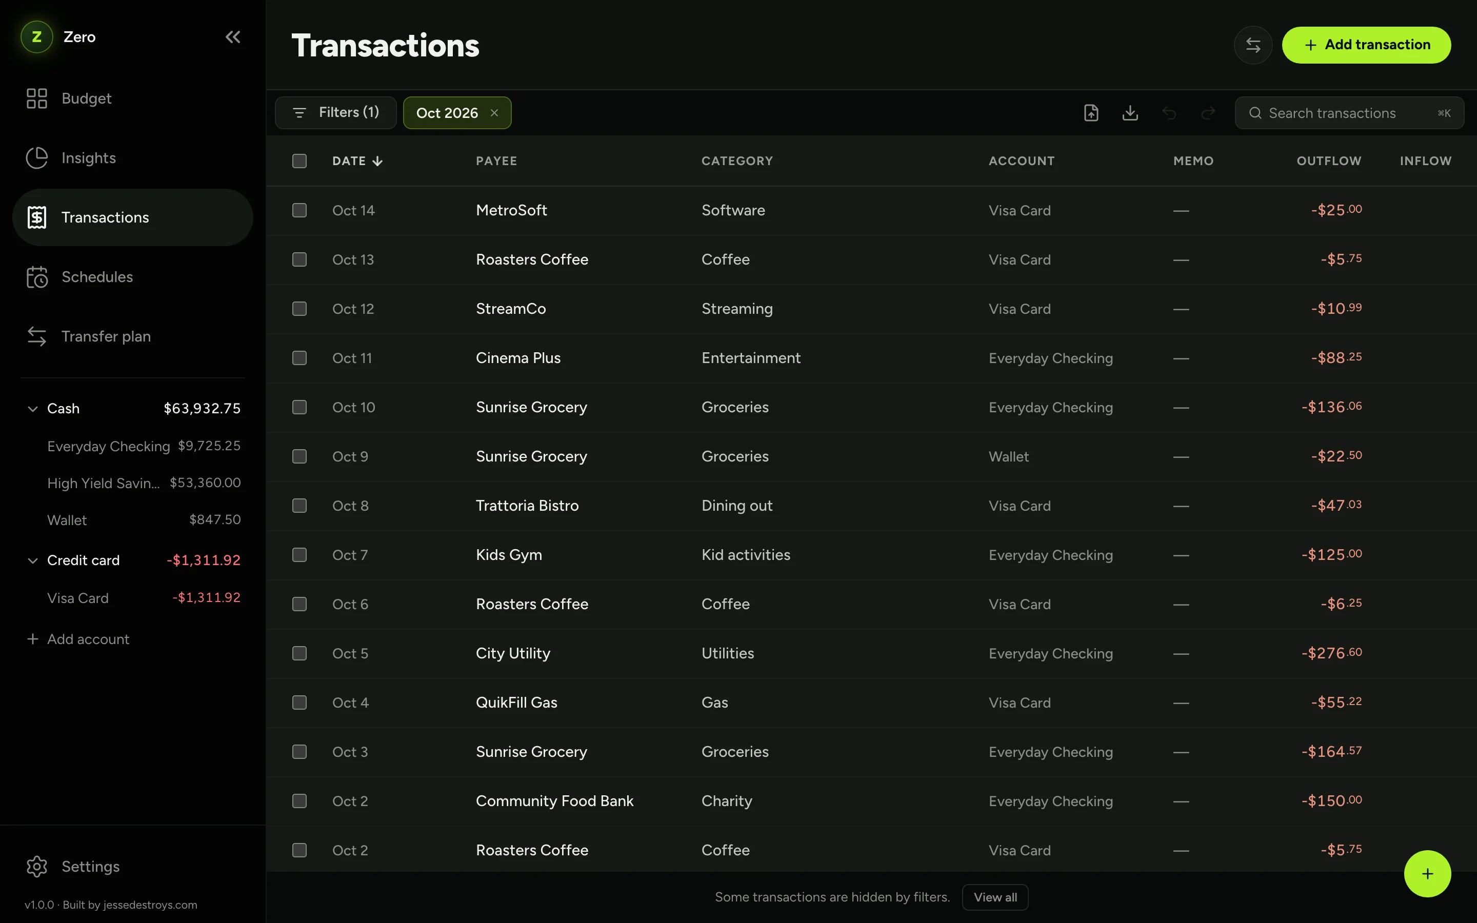Select the Cinema Plus row checkbox
1477x923 pixels.
(299, 358)
